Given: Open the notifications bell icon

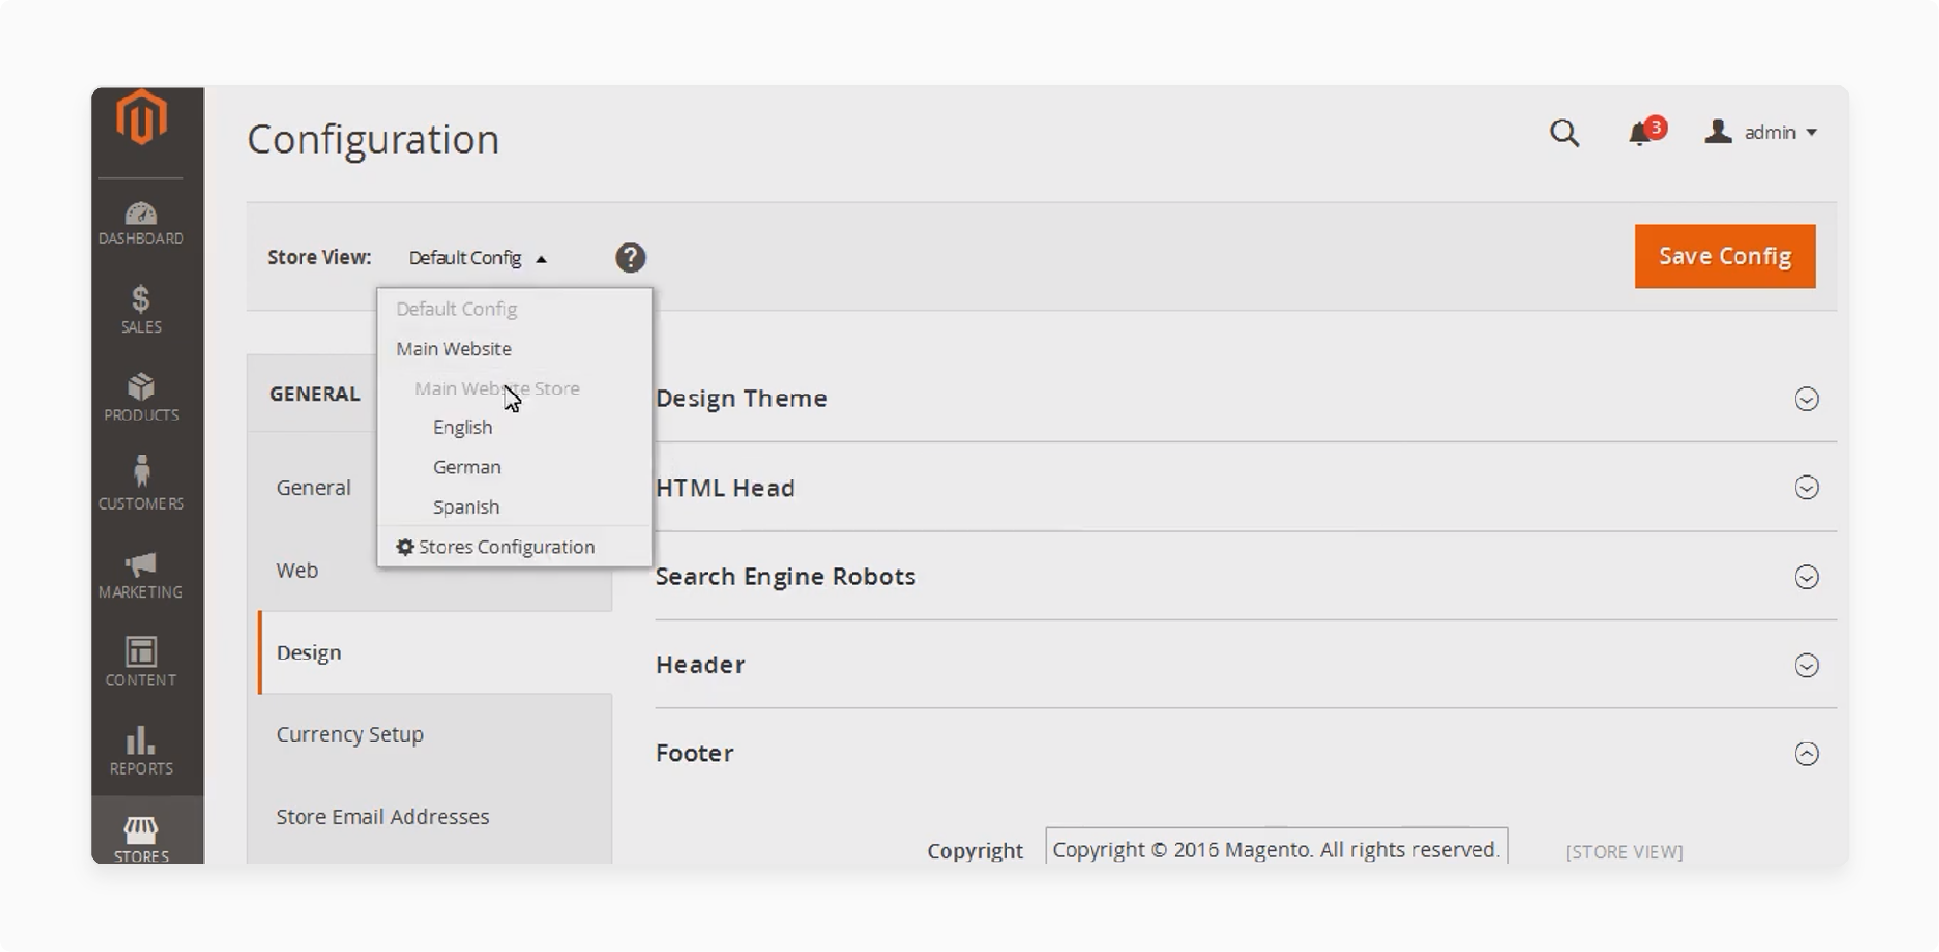Looking at the screenshot, I should coord(1639,134).
